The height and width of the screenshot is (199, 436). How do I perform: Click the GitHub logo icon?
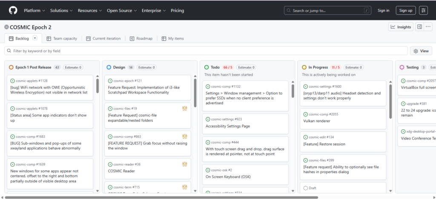13,10
